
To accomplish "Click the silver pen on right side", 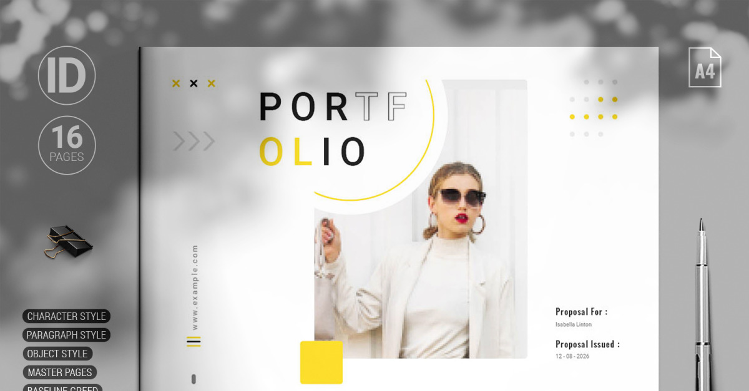I will pyautogui.click(x=703, y=304).
